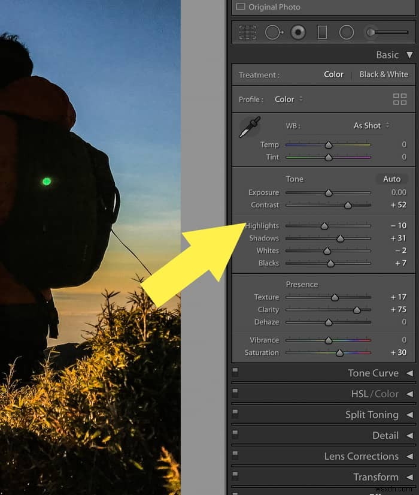
Task: Click the Exposure slider handle
Action: click(329, 193)
